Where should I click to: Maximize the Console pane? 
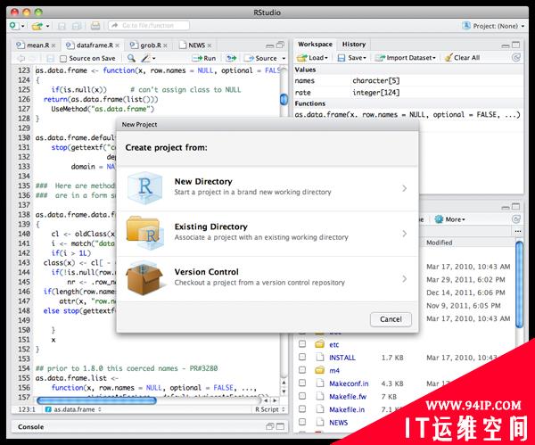281,426
